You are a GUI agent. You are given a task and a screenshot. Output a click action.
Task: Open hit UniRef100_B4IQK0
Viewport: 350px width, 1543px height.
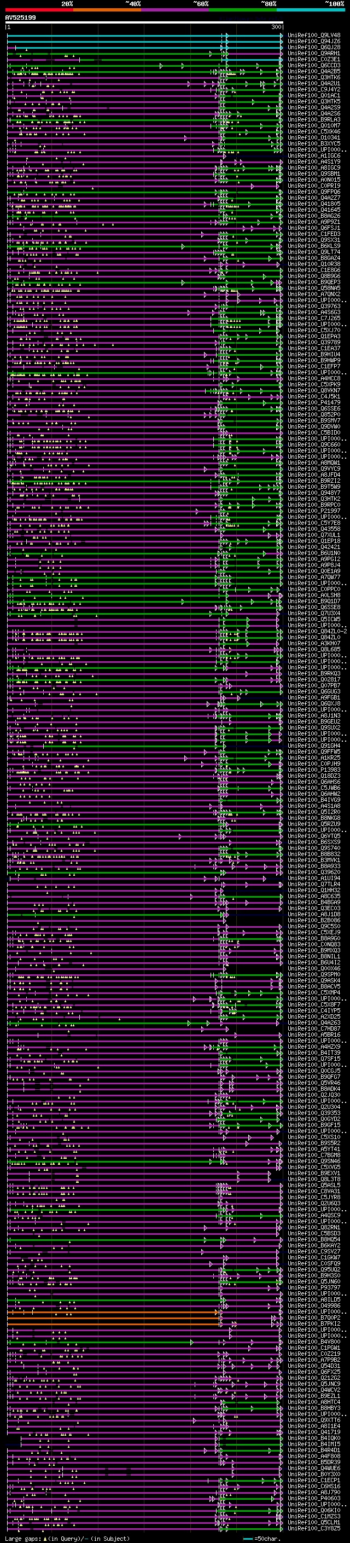point(314,1438)
